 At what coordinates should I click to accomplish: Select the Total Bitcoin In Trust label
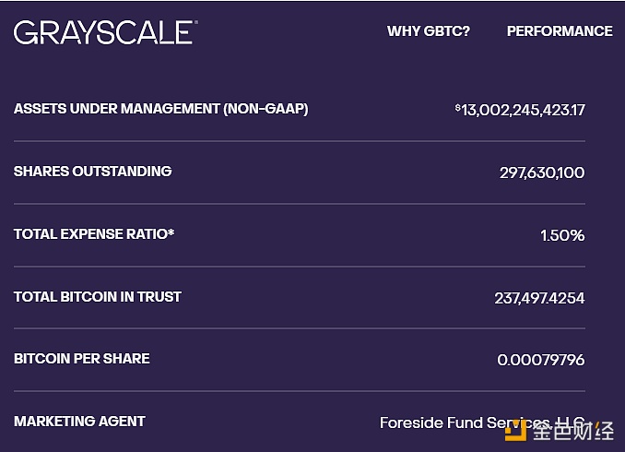98,296
